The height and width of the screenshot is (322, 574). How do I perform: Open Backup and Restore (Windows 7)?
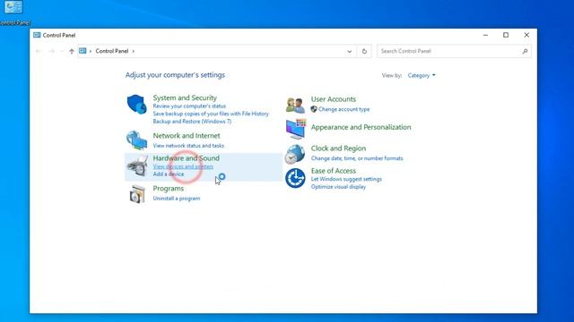(x=192, y=122)
